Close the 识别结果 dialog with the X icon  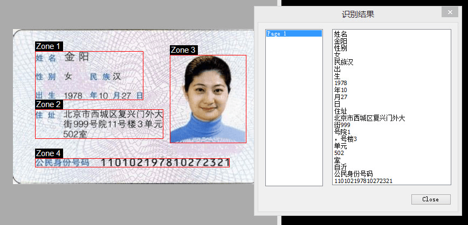[449, 12]
